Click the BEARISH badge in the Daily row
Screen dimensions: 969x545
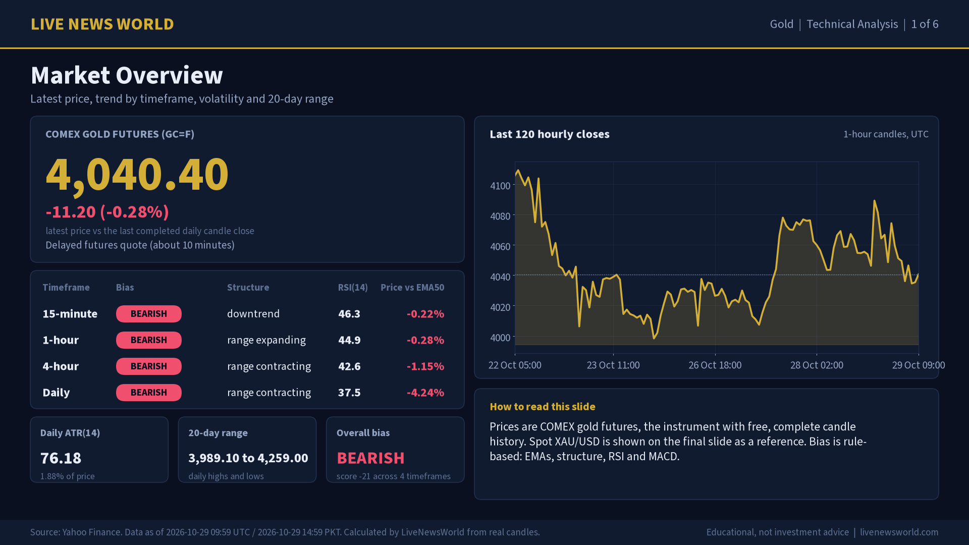click(x=149, y=393)
